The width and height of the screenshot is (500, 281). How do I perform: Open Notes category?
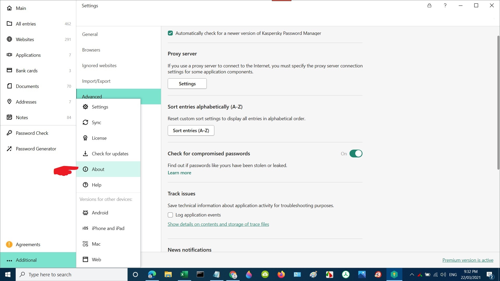[x=38, y=117]
